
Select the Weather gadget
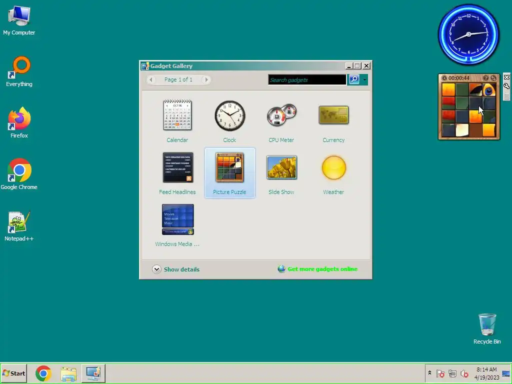333,173
